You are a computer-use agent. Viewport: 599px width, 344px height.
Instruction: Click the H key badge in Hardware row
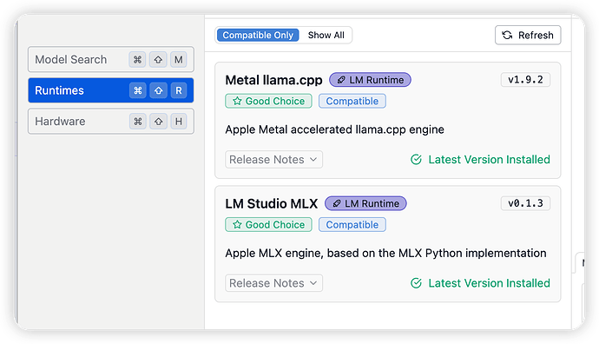(179, 122)
